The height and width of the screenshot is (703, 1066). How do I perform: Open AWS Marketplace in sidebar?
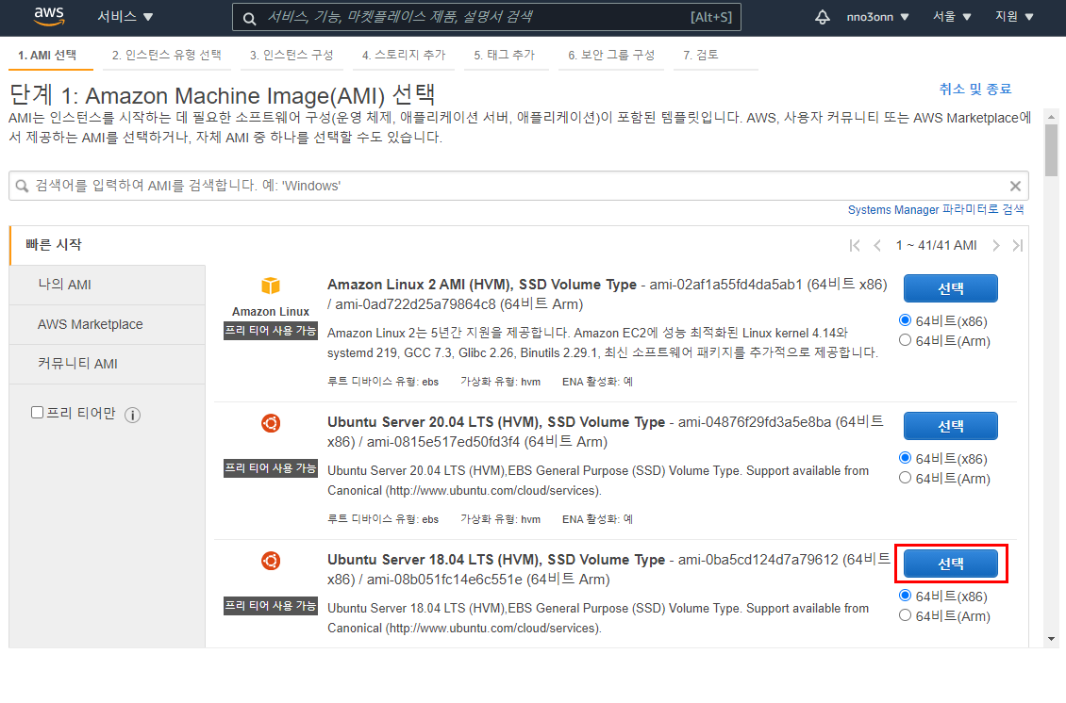click(x=108, y=325)
